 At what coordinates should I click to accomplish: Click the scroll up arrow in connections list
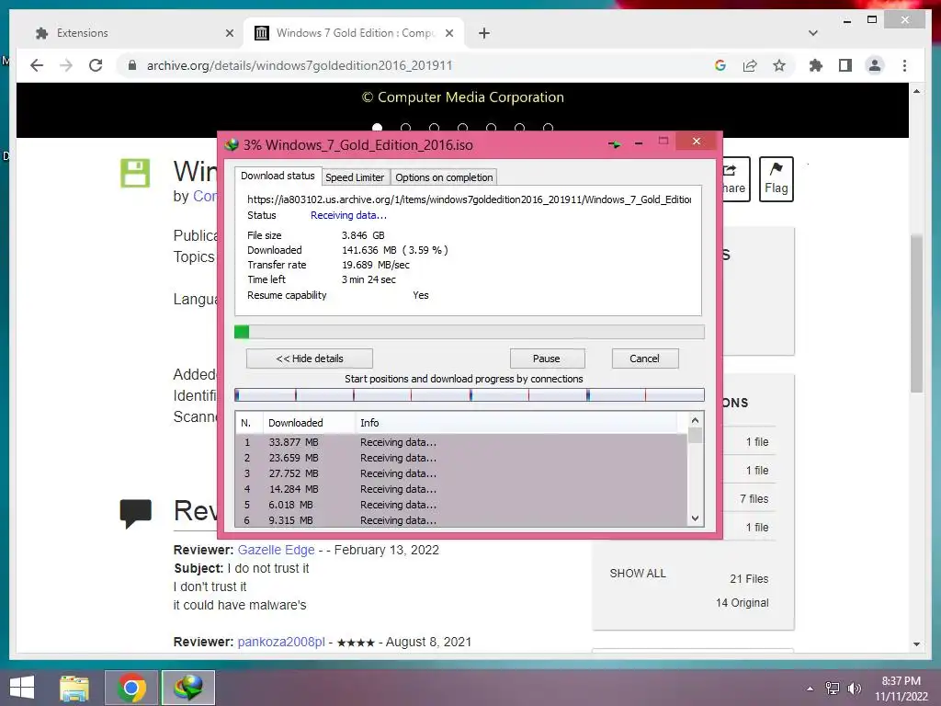pyautogui.click(x=695, y=420)
